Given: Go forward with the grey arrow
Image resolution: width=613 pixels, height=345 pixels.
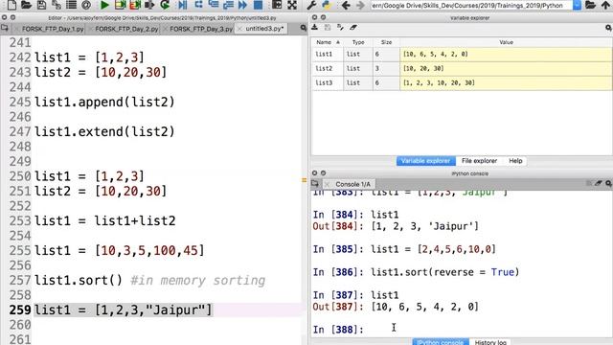Looking at the screenshot, I should 360,5.
